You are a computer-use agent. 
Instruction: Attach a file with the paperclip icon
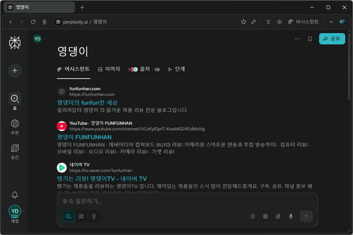278,216
